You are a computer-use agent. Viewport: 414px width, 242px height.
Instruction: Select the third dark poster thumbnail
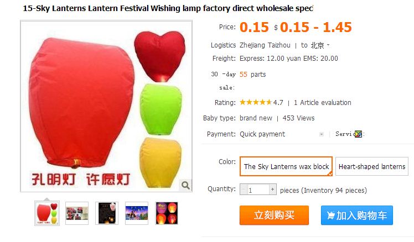click(x=107, y=213)
